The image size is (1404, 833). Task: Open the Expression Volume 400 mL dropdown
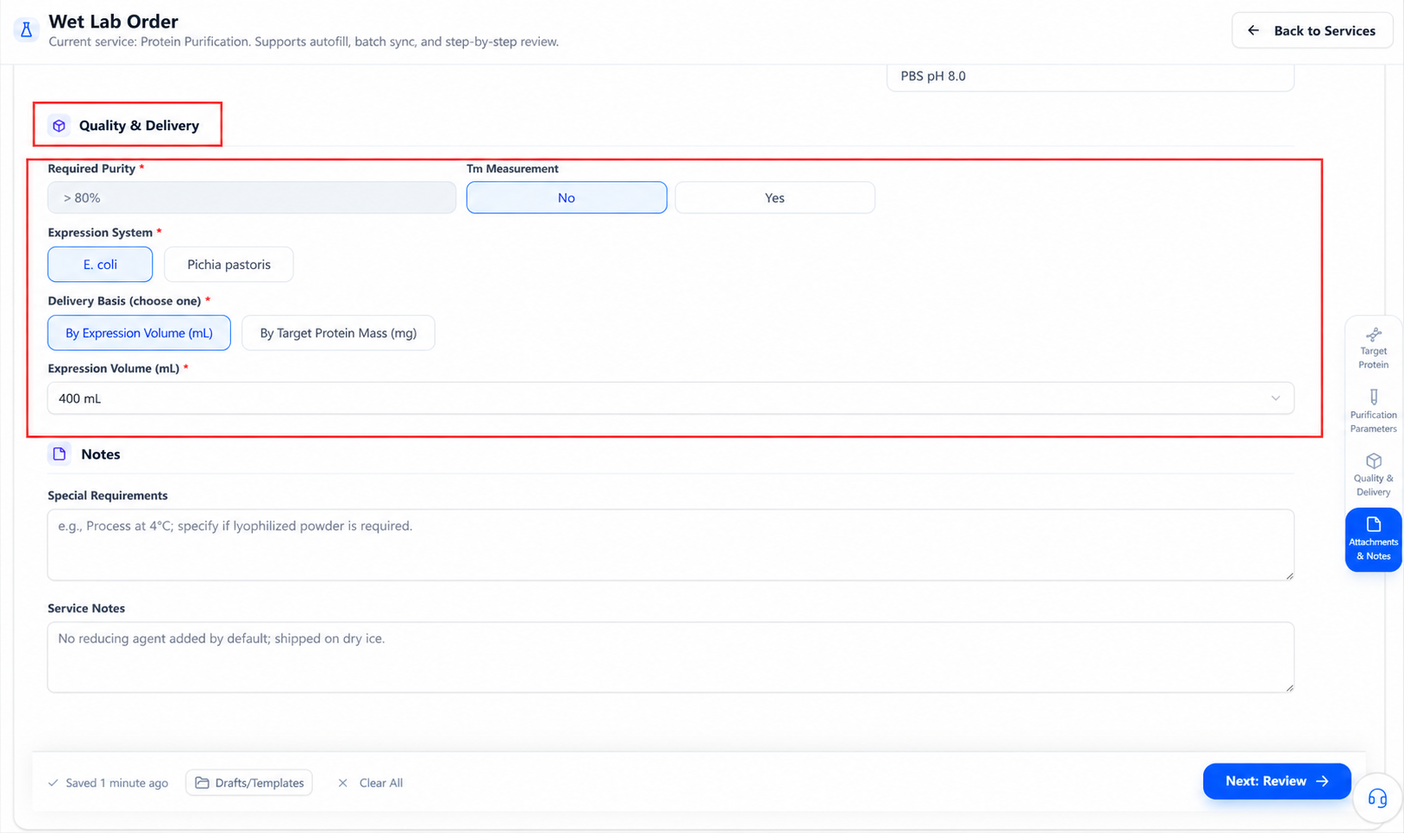(x=670, y=398)
